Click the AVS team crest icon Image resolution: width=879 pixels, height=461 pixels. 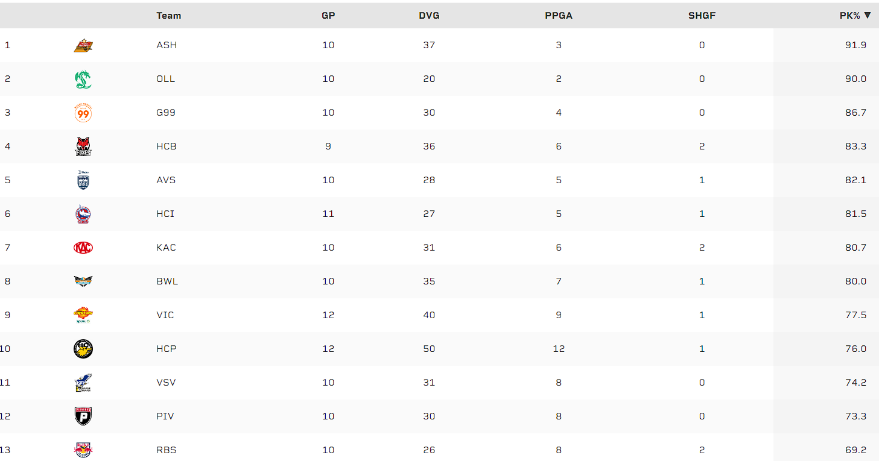(x=83, y=180)
